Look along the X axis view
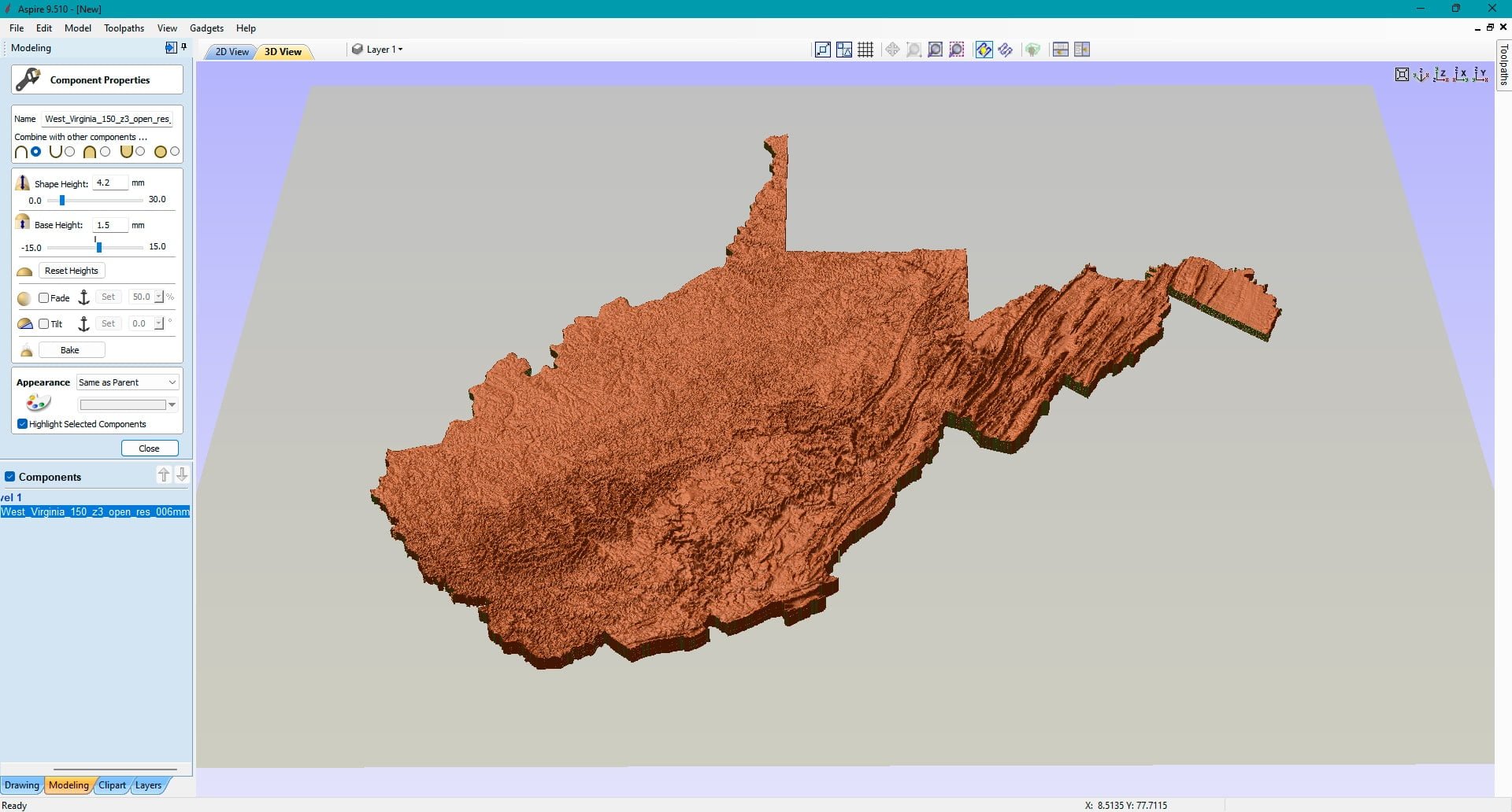Viewport: 1512px width, 812px height. (1461, 75)
